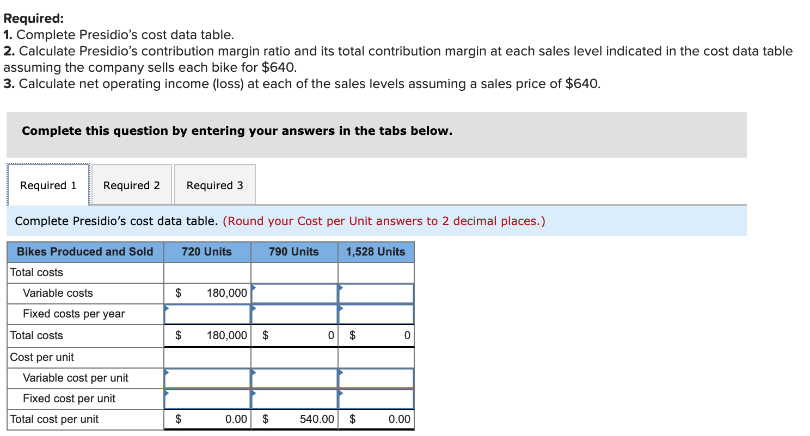Click the flag icon on 720 Units variable cost per unit
The height and width of the screenshot is (436, 810).
click(167, 372)
